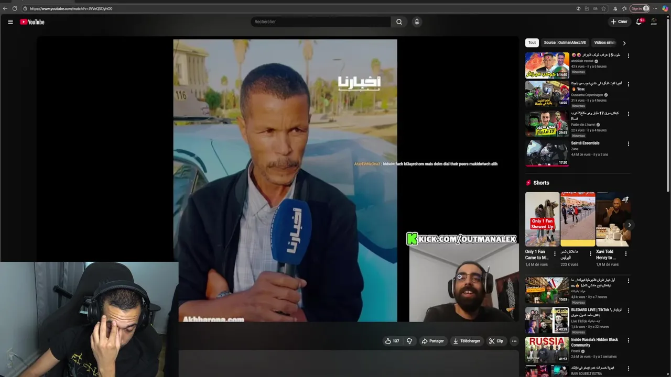Select Source : OutmanAlexLIVE chip
This screenshot has width=671, height=377.
pos(565,42)
